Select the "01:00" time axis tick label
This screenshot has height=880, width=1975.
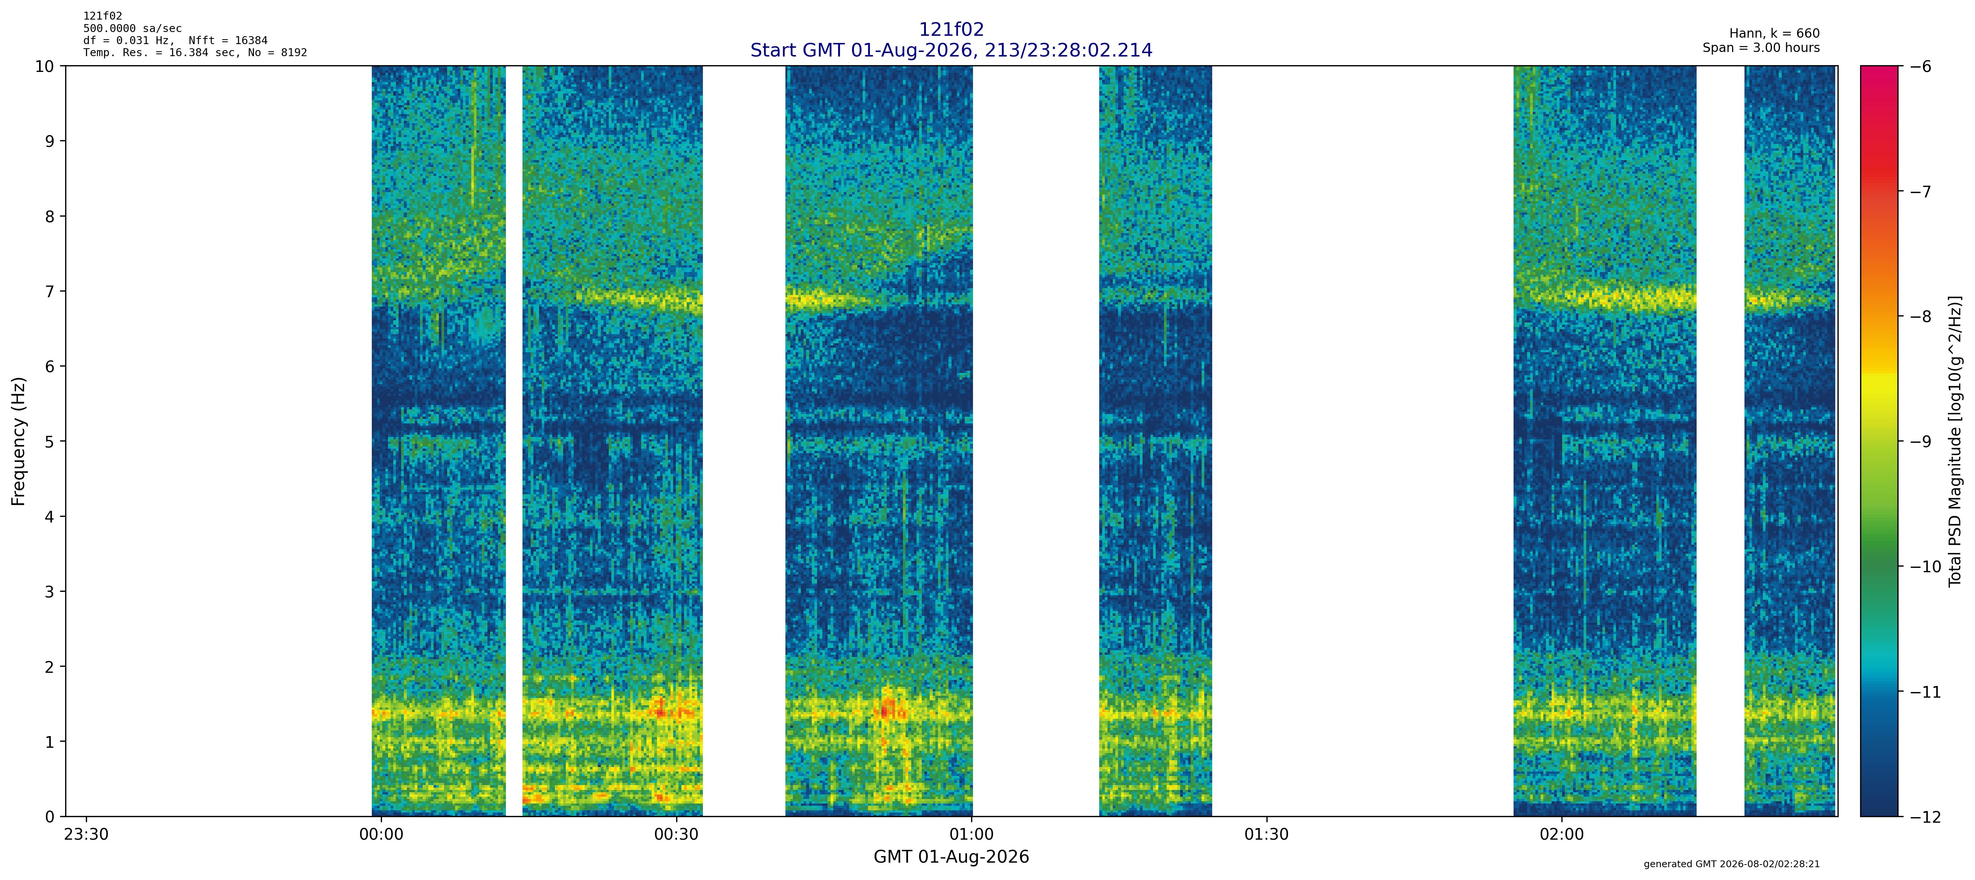click(971, 835)
